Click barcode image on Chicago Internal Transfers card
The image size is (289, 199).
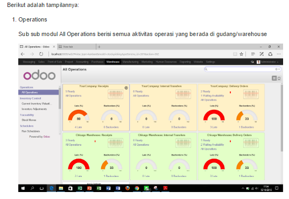click(x=183, y=143)
